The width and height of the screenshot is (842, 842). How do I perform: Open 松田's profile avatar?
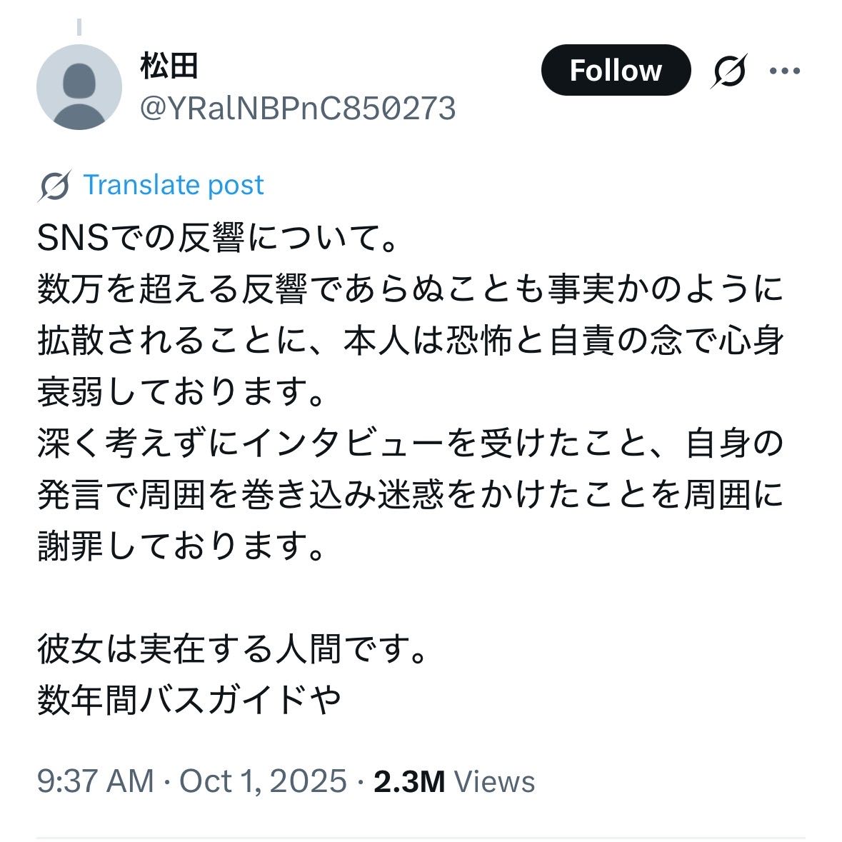tap(79, 87)
